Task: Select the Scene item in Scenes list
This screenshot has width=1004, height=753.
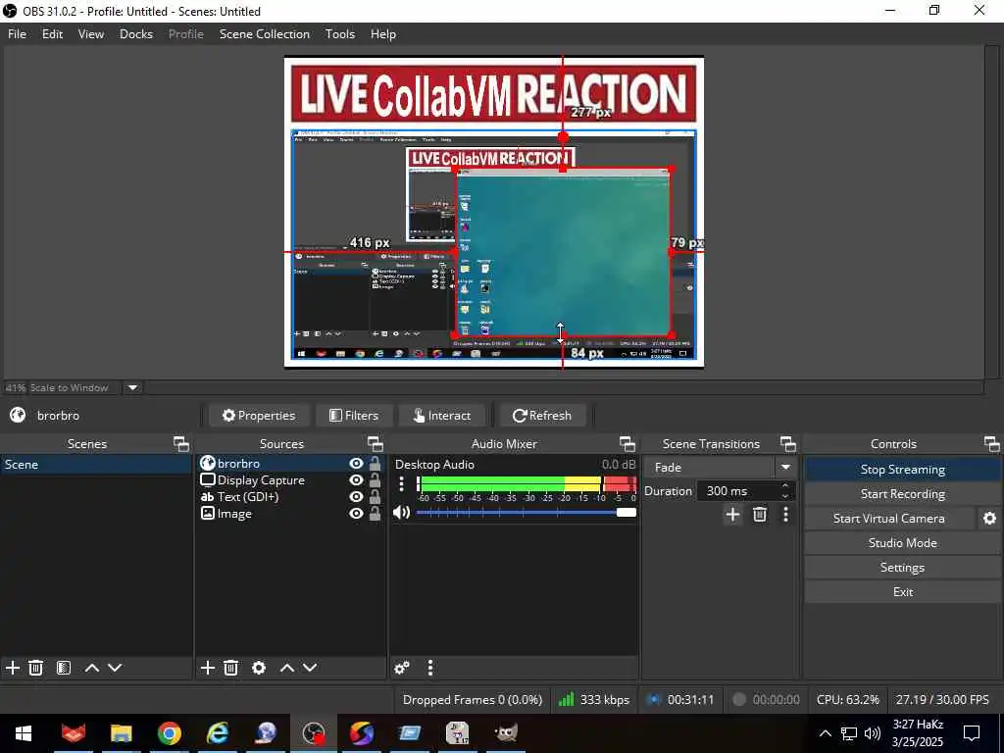Action: (96, 465)
